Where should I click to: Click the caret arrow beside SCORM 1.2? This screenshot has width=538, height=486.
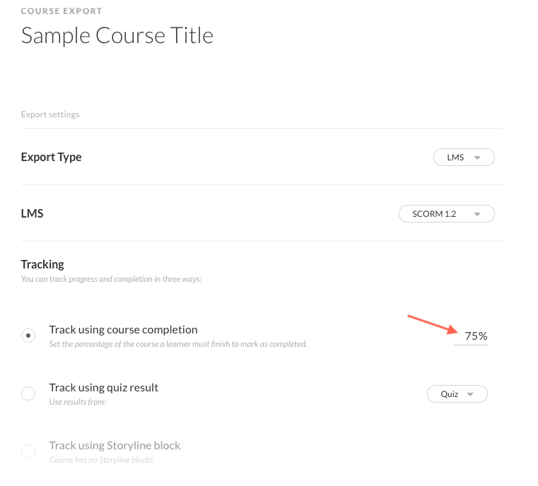pyautogui.click(x=477, y=214)
